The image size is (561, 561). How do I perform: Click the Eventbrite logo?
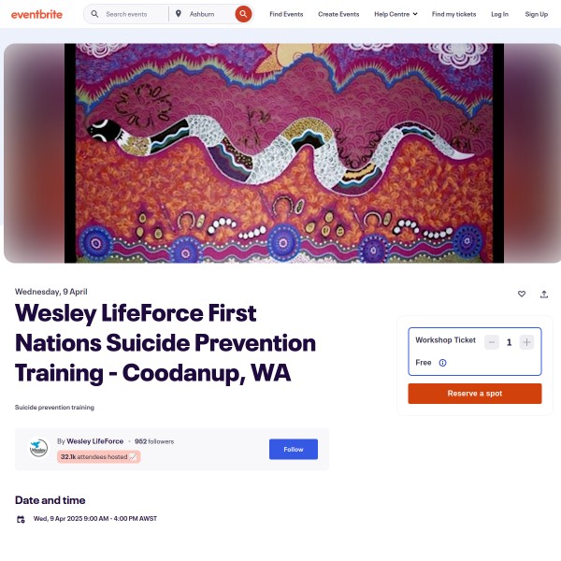click(x=36, y=14)
